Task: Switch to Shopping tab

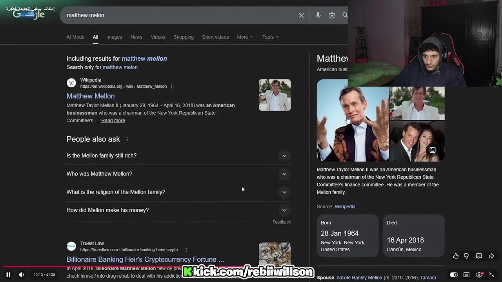Action: pyautogui.click(x=184, y=37)
